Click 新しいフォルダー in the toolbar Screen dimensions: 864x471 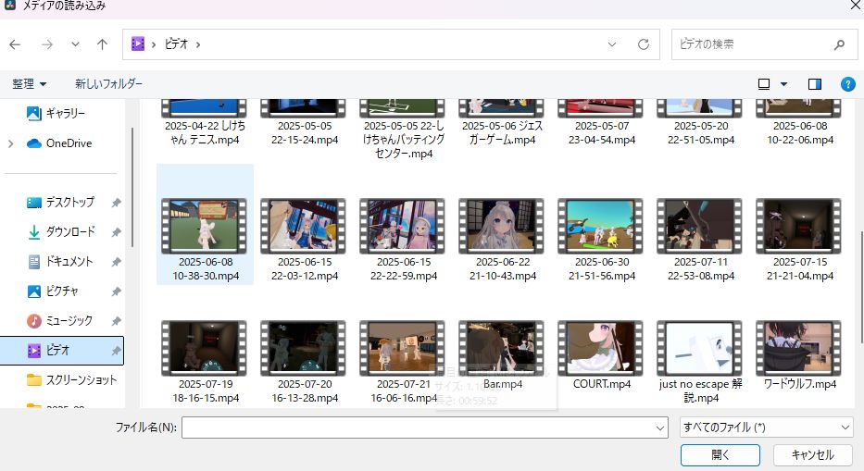click(x=109, y=83)
